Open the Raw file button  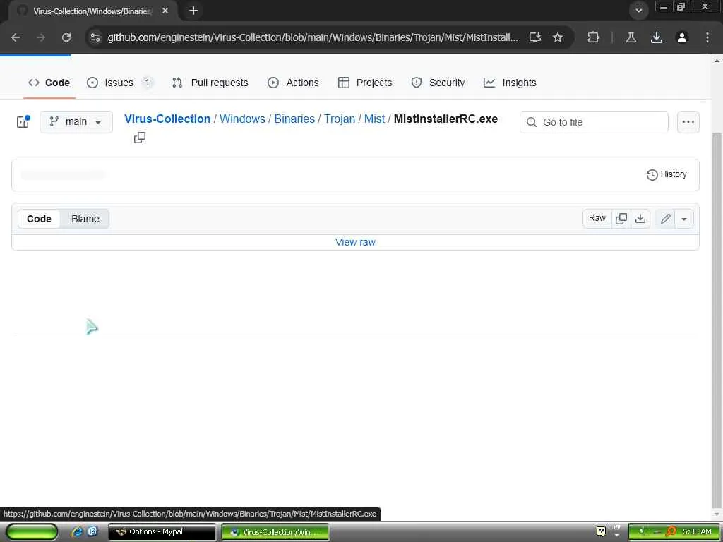click(597, 219)
